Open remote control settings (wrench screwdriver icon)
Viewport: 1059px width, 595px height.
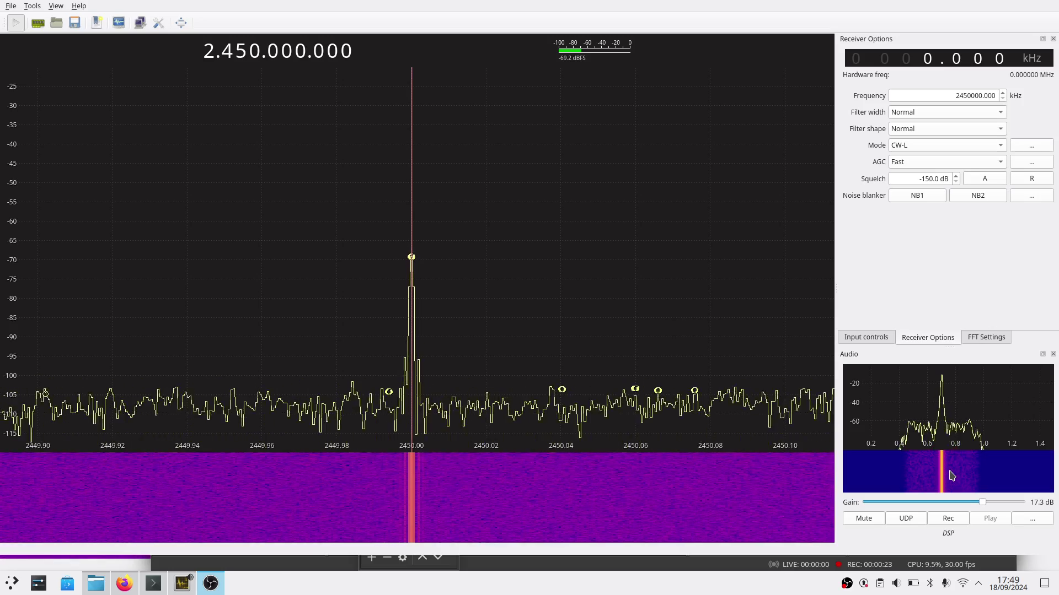(159, 23)
